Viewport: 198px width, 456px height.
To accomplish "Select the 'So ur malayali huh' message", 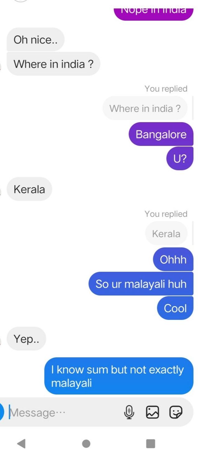I will [x=141, y=284].
